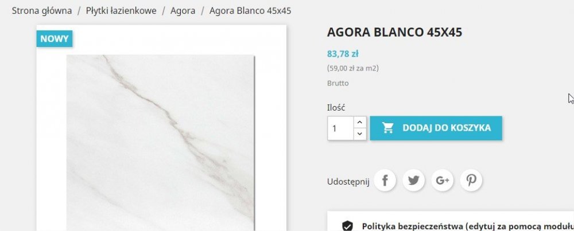Click the 59,00 zł za m2 text
Viewport: 574px width, 231px height.
click(353, 68)
